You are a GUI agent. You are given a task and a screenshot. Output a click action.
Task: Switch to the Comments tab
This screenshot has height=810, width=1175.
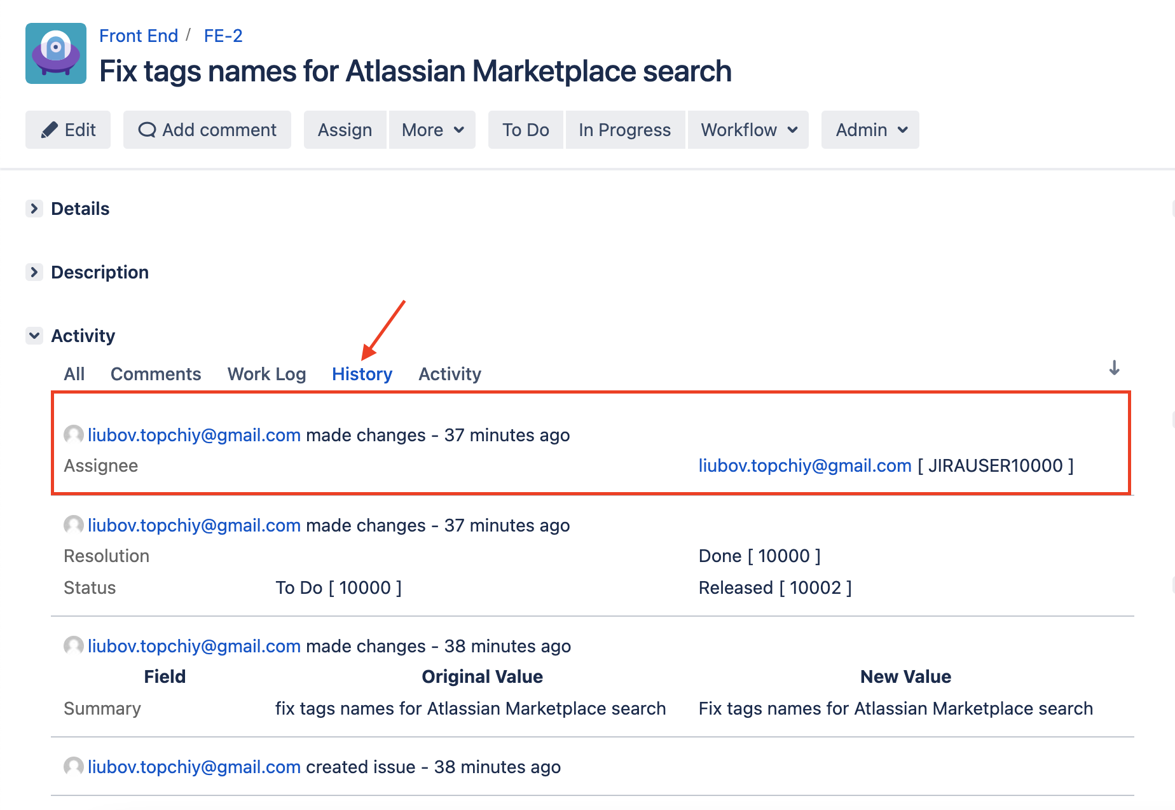click(156, 374)
